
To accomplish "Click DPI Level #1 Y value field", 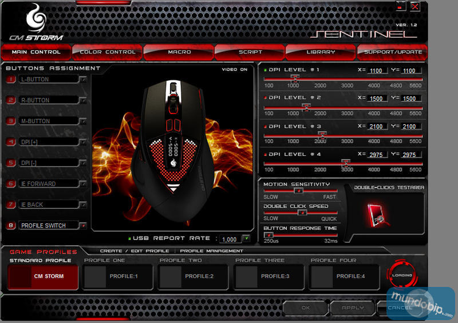I will [x=411, y=71].
